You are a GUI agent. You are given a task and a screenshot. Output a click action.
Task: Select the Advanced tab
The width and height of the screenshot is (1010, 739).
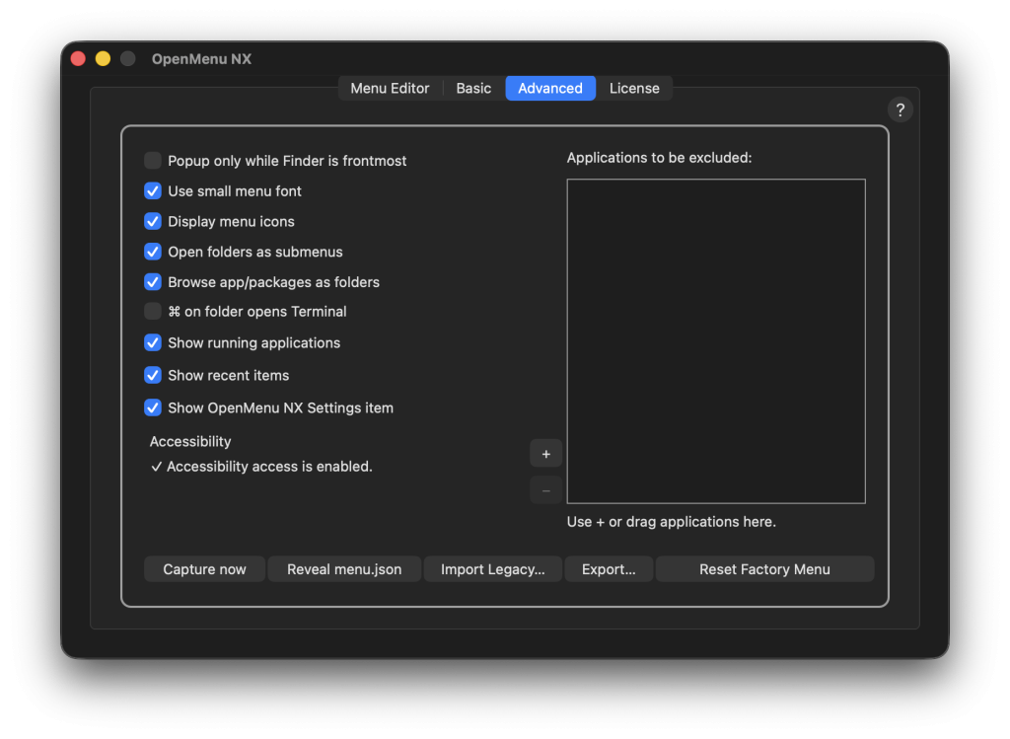coord(550,88)
